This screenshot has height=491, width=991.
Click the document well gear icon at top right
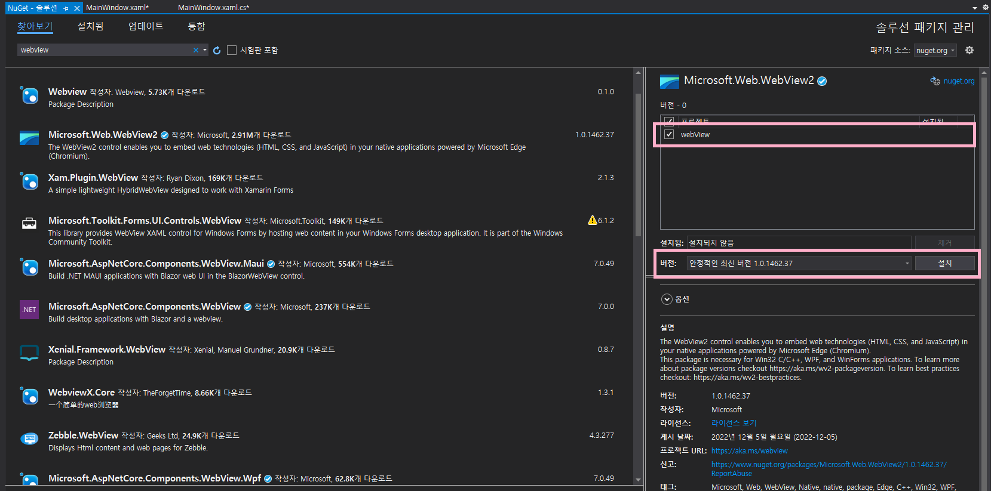(x=986, y=8)
